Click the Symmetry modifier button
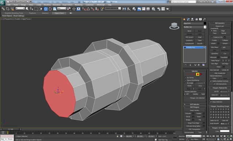 tap(189, 40)
